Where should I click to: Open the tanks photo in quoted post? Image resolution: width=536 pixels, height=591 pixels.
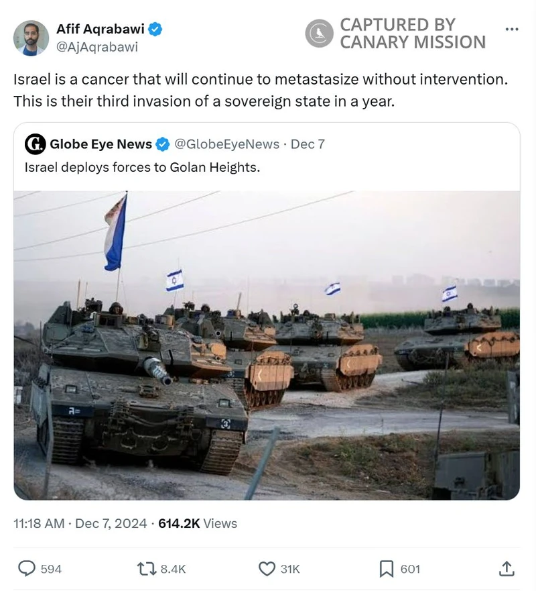coord(267,345)
